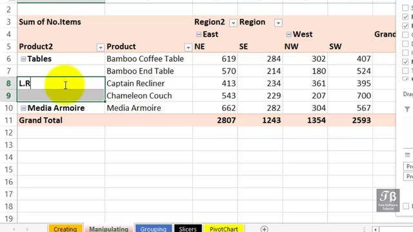
Task: Switch to the PivotChart sheet tab
Action: tap(224, 229)
